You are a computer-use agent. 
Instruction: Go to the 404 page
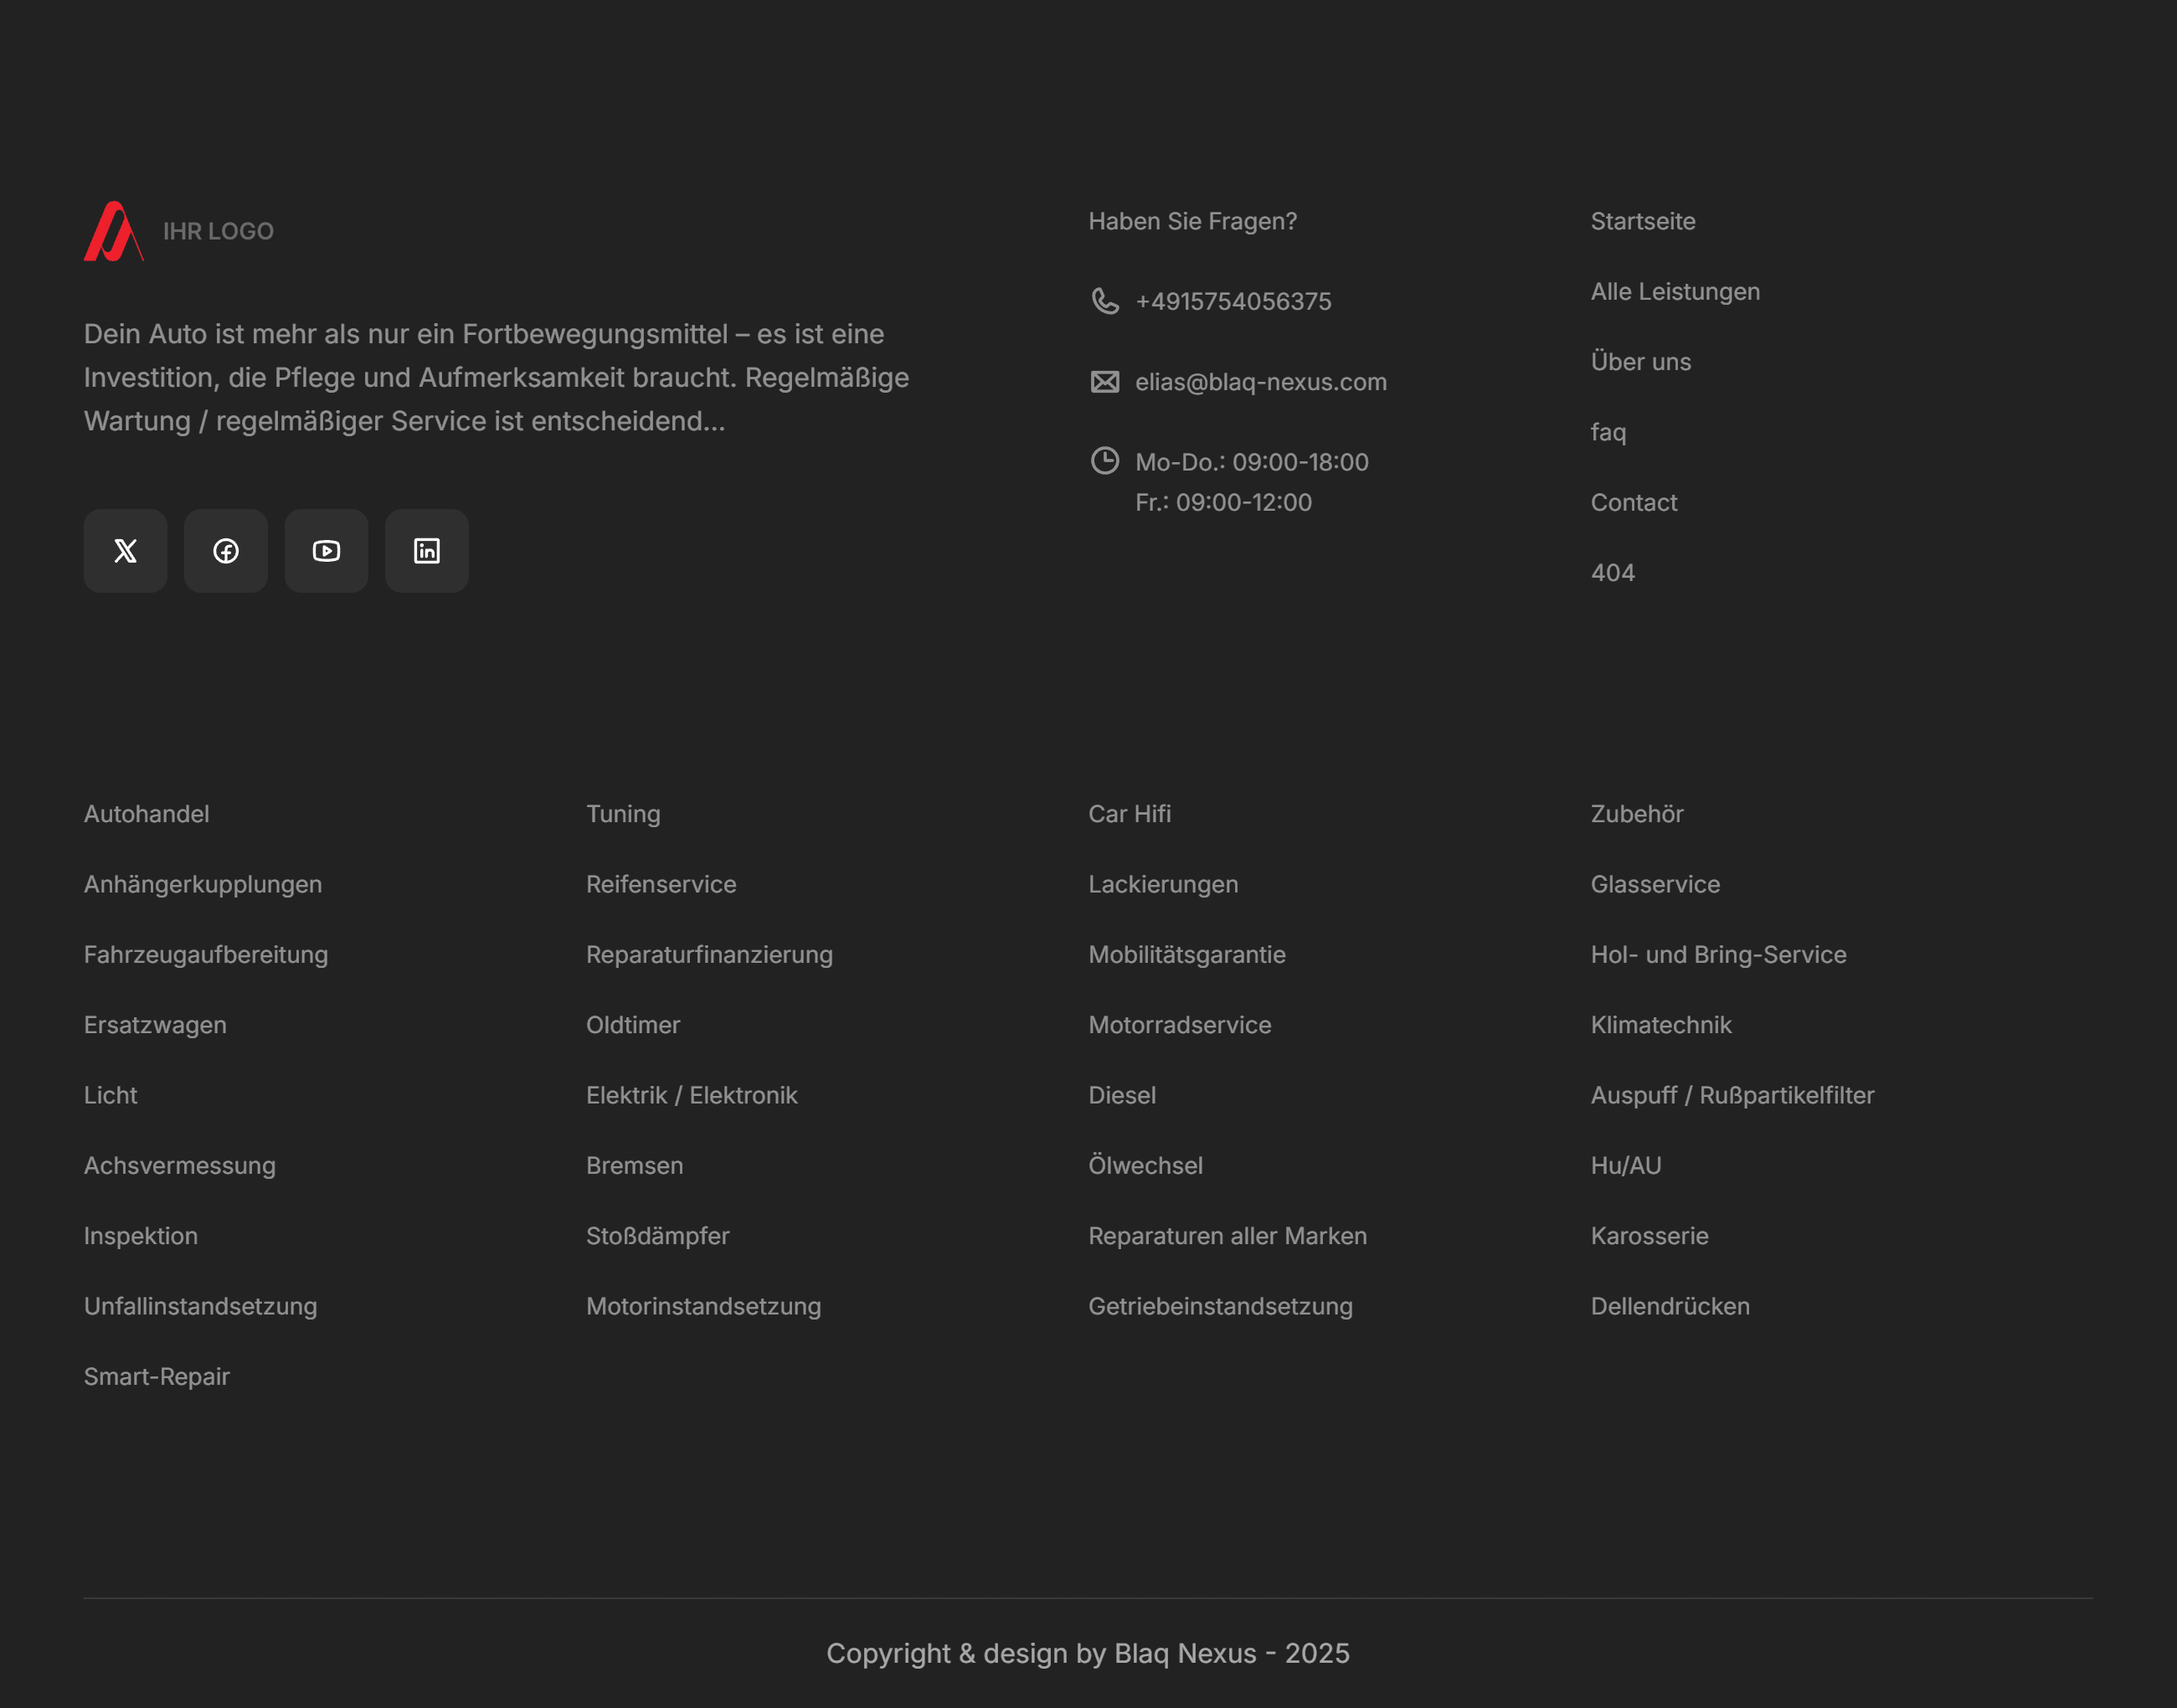(x=1612, y=572)
